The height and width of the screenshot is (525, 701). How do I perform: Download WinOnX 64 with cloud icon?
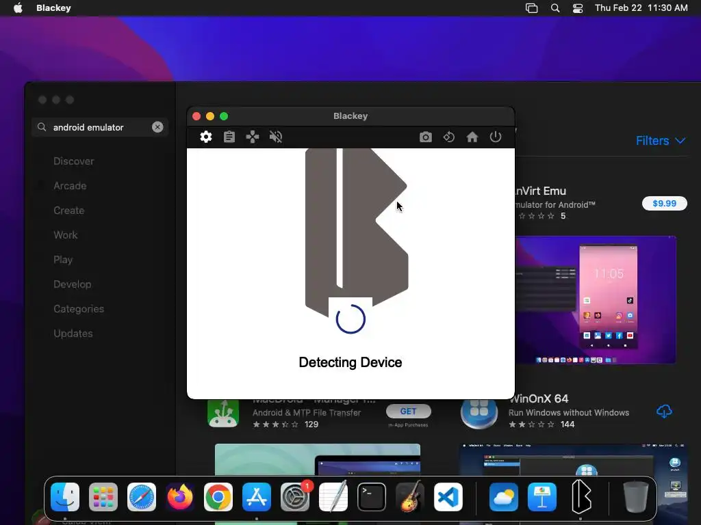664,412
